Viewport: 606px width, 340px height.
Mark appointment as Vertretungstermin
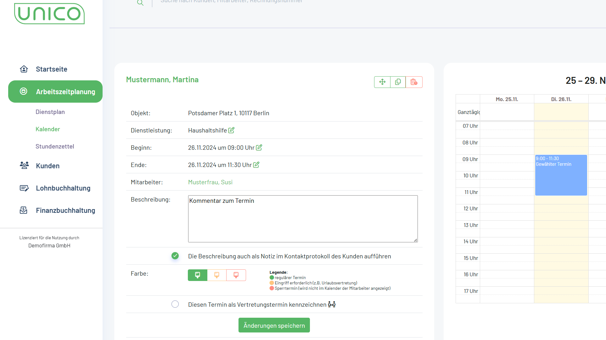coord(175,304)
